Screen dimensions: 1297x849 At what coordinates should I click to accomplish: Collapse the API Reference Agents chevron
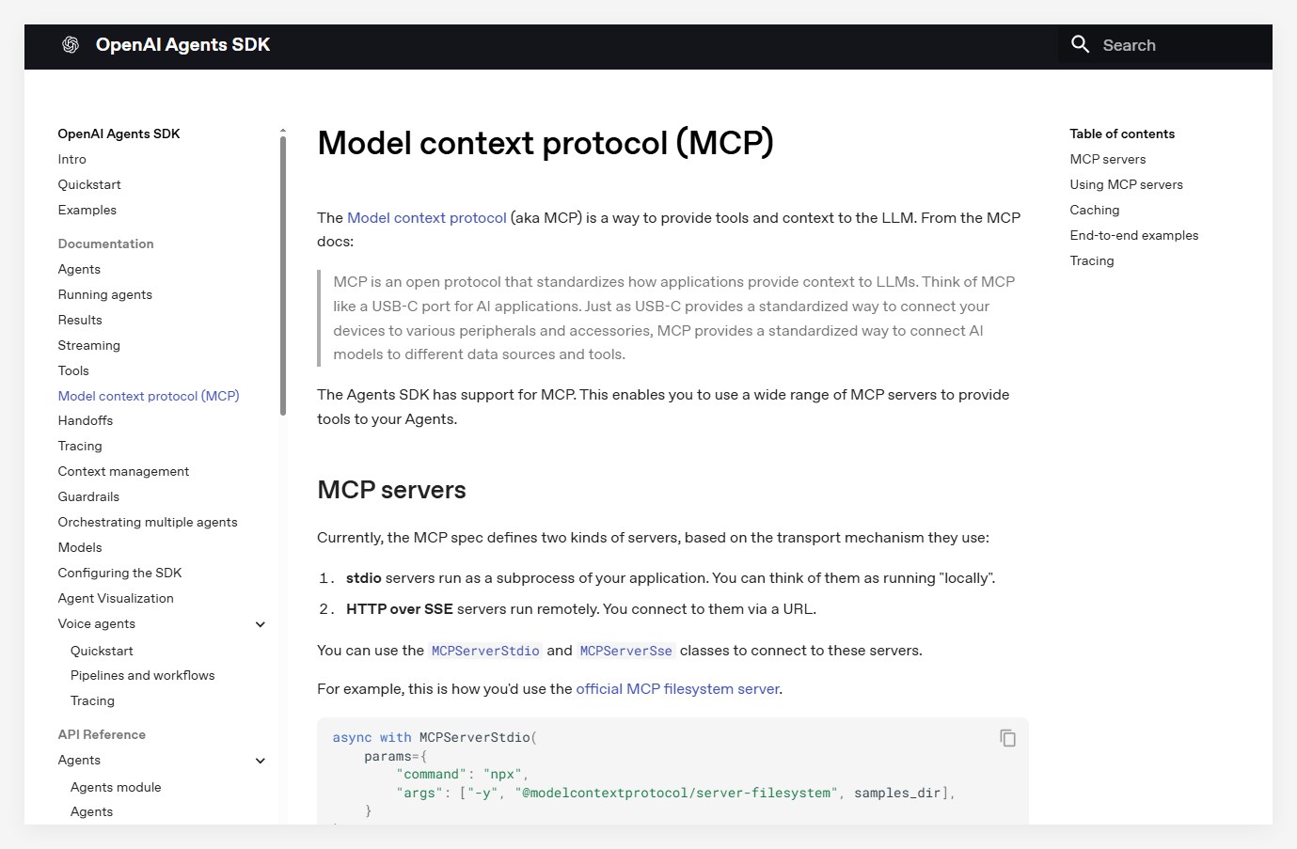point(261,761)
